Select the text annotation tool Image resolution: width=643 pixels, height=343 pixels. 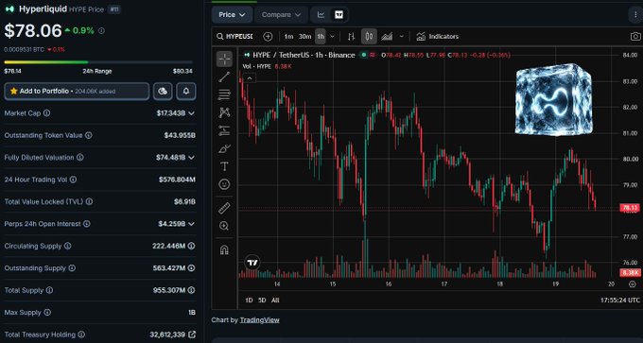[224, 166]
